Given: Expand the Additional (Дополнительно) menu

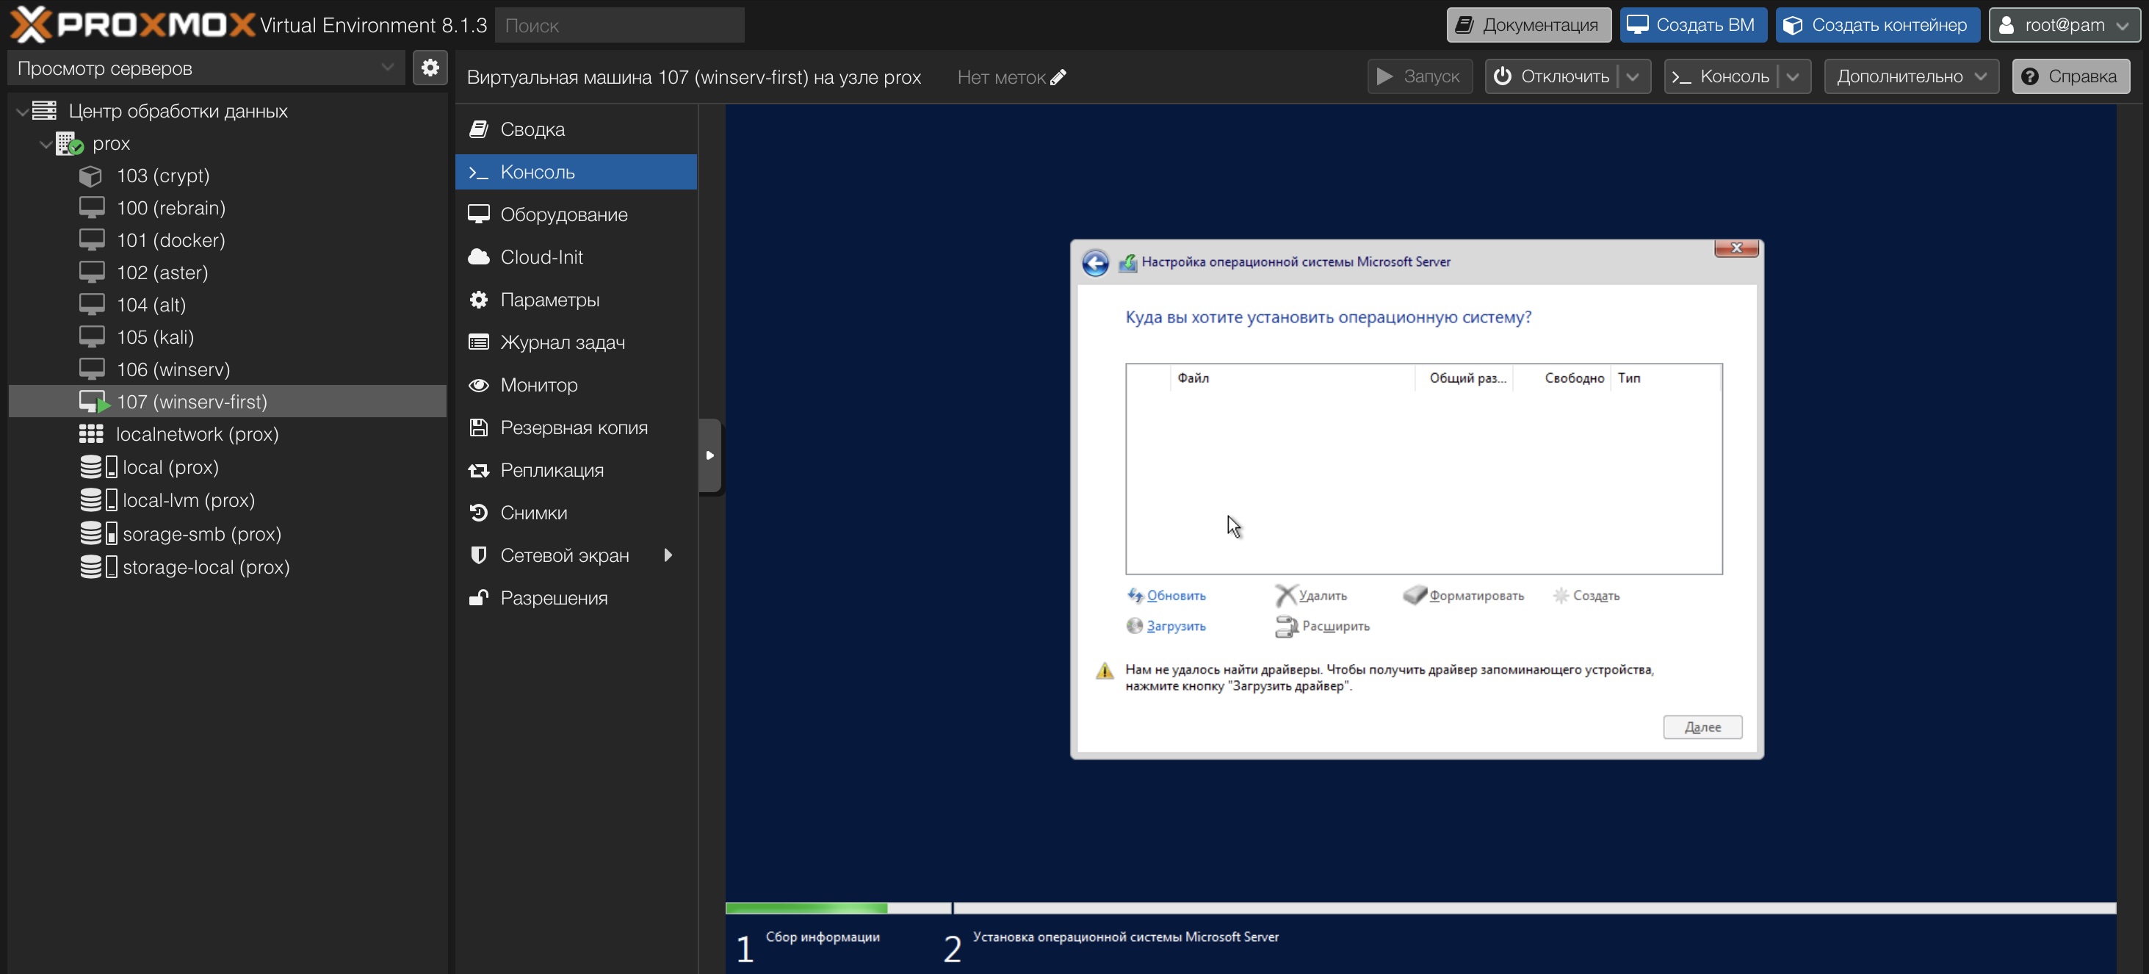Looking at the screenshot, I should point(1910,77).
